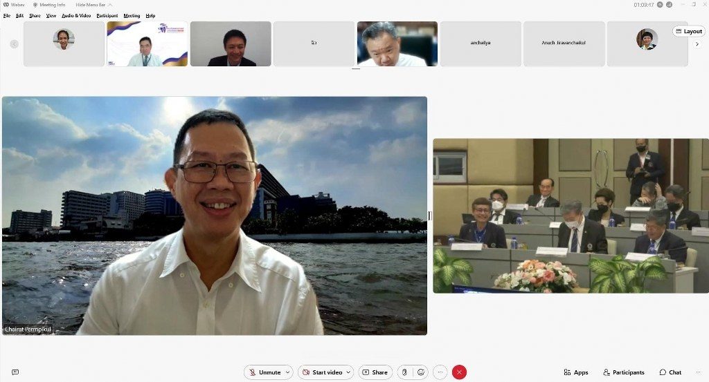
Task: Open the Participant menu
Action: point(107,15)
